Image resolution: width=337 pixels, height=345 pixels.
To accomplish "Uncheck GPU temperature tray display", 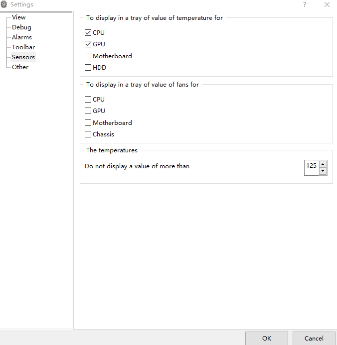I will pyautogui.click(x=88, y=44).
